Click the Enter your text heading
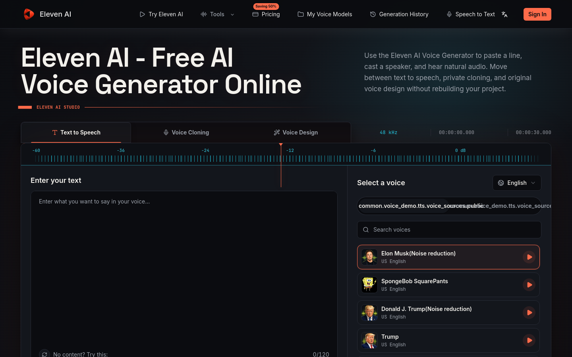572x357 pixels. [x=56, y=180]
